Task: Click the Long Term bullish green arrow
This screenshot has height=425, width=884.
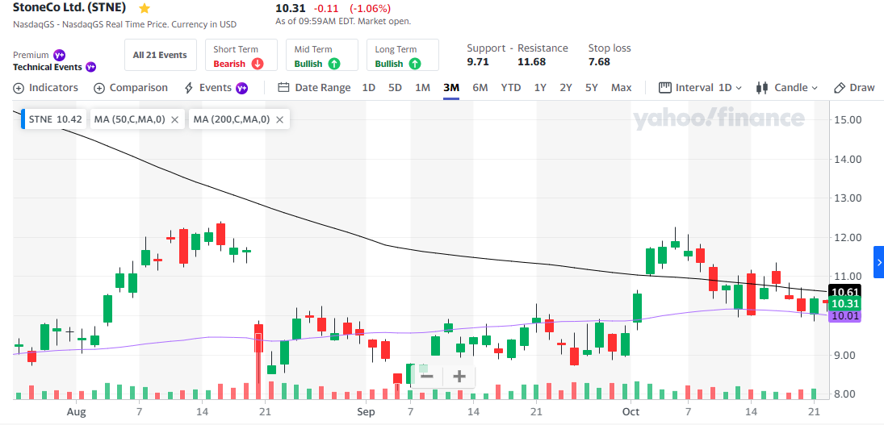Action: [415, 64]
